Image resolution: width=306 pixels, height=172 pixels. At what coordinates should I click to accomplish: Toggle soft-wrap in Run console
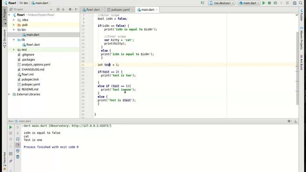[18, 139]
